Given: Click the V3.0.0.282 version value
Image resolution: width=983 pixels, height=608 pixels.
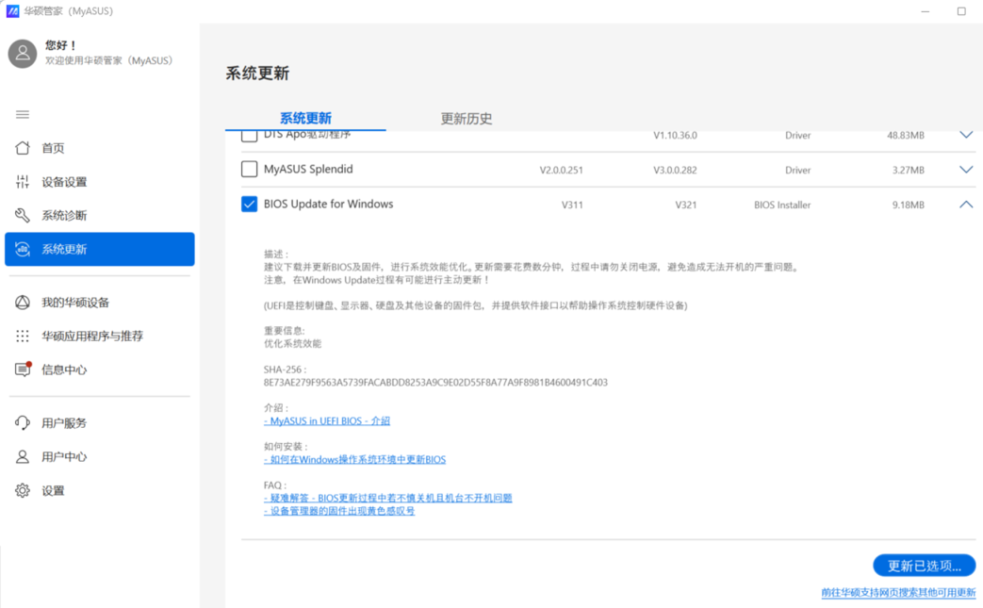Looking at the screenshot, I should [675, 170].
